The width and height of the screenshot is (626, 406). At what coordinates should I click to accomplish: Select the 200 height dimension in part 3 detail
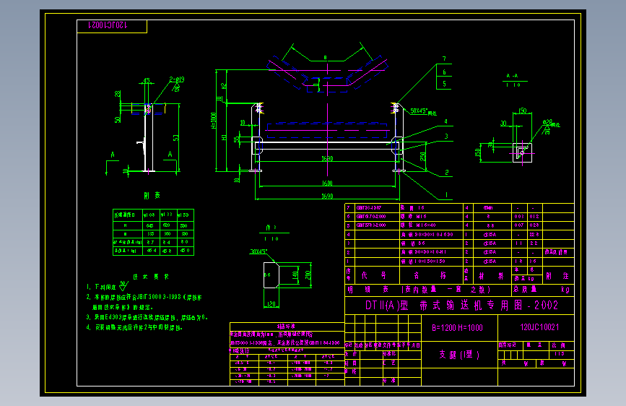(308, 275)
